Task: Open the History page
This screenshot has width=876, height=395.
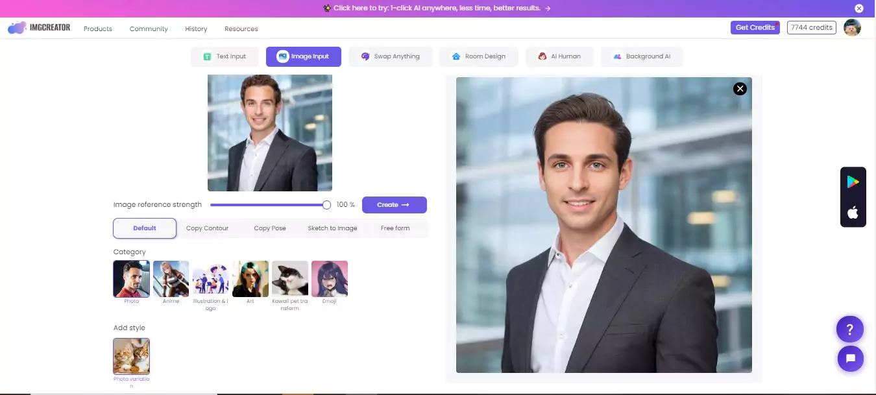Action: pyautogui.click(x=196, y=29)
